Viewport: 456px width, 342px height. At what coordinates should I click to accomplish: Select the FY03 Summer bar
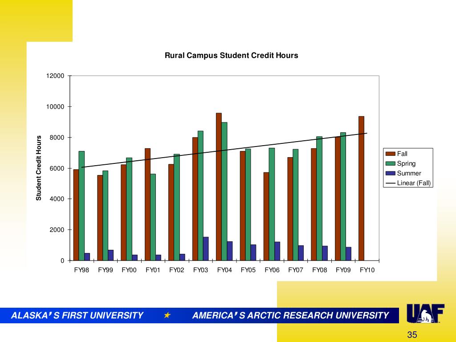coord(206,248)
